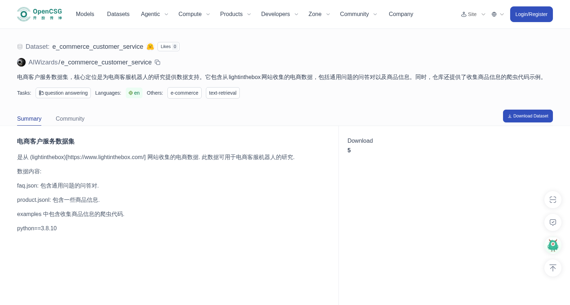This screenshot has width=570, height=305.
Task: Click the 数据内容: line
Action: pos(29,172)
